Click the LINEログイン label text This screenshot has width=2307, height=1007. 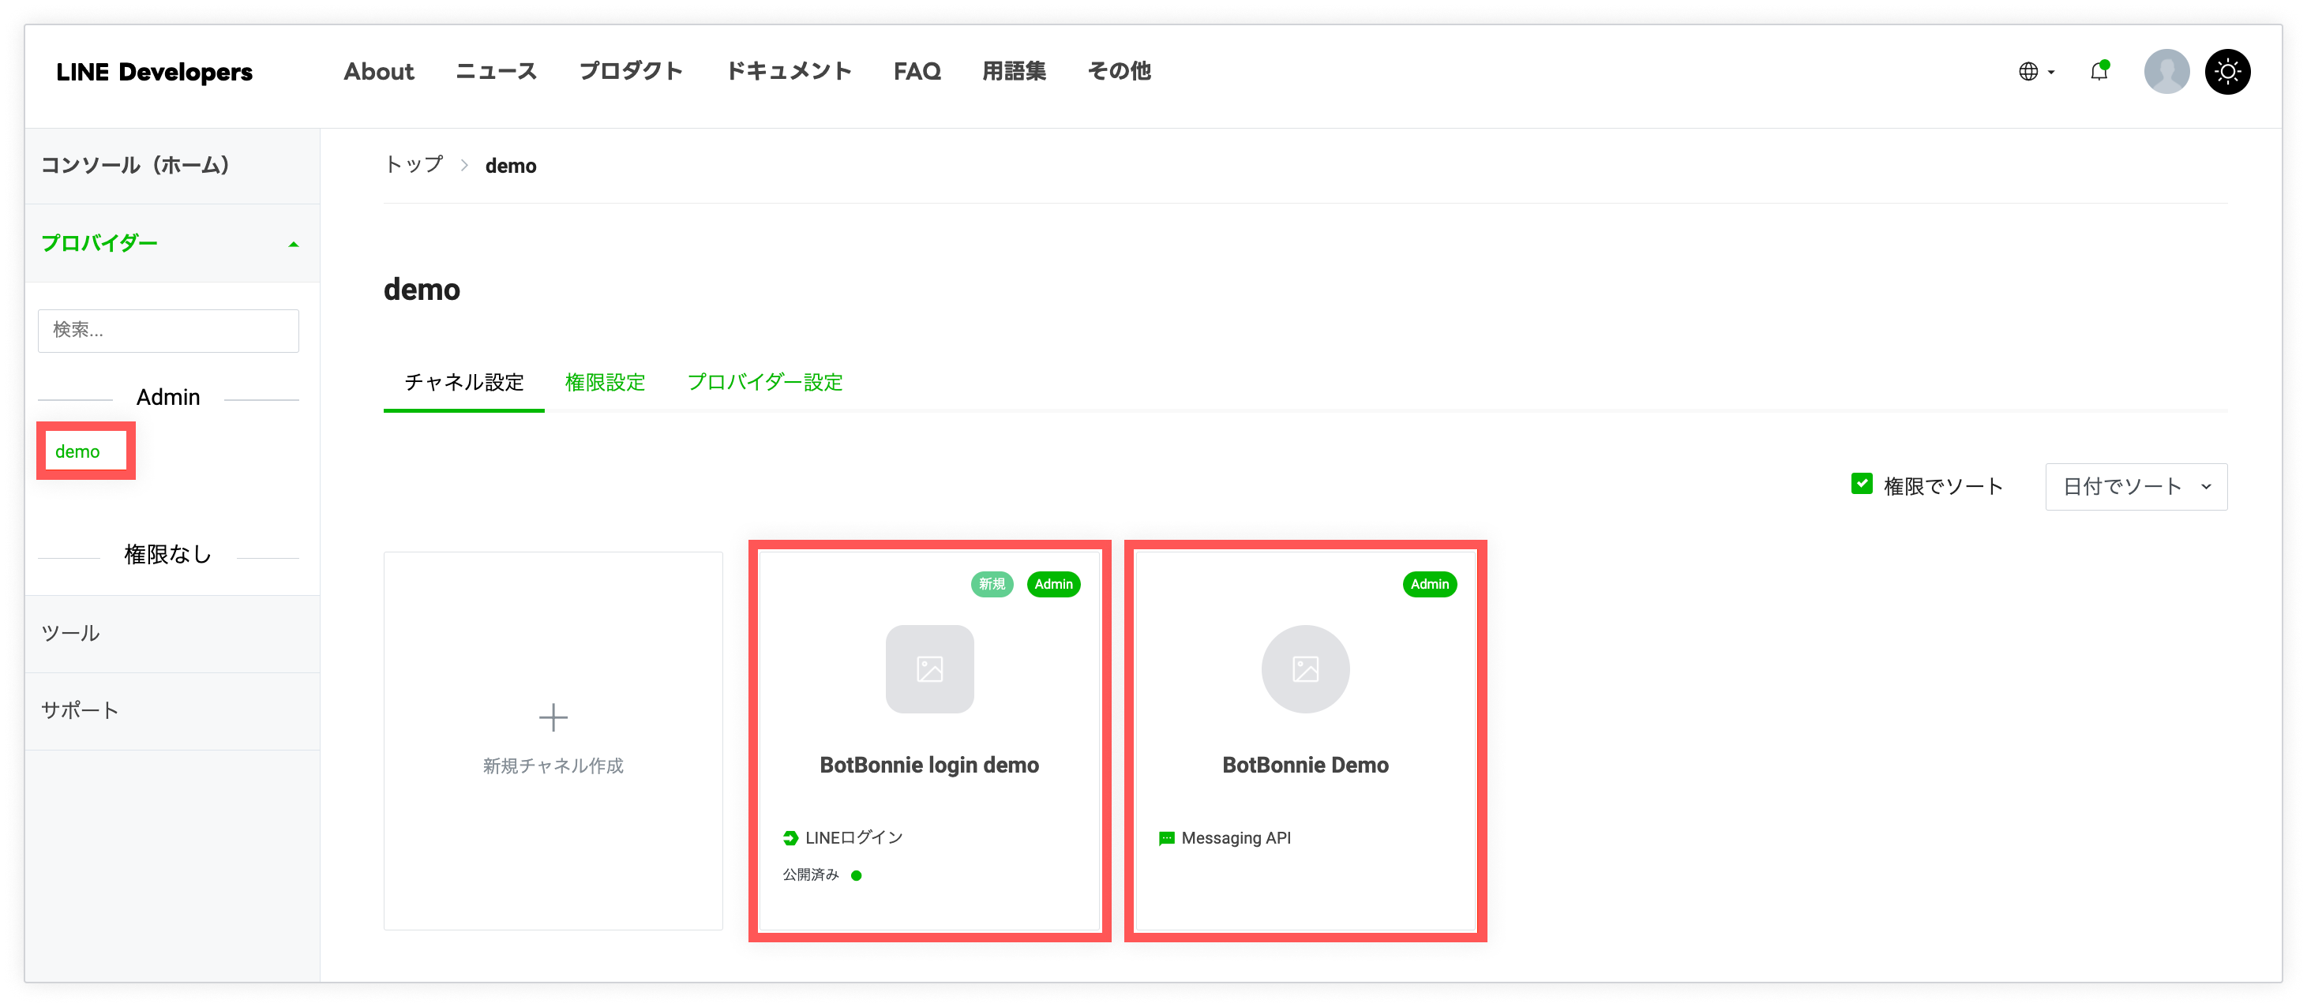click(853, 838)
